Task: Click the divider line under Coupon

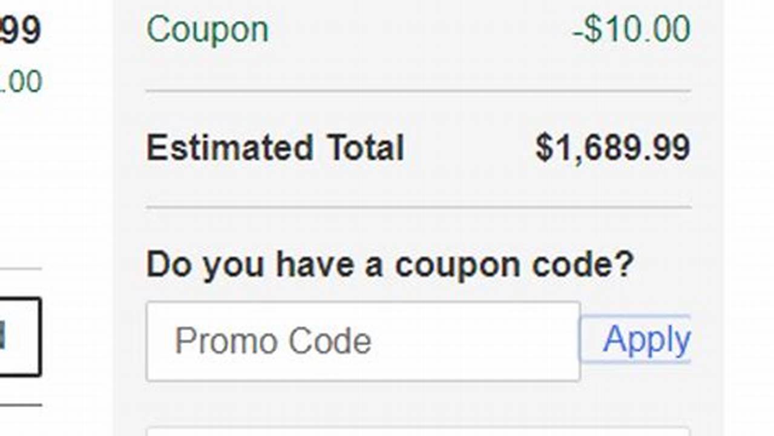Action: click(x=418, y=90)
